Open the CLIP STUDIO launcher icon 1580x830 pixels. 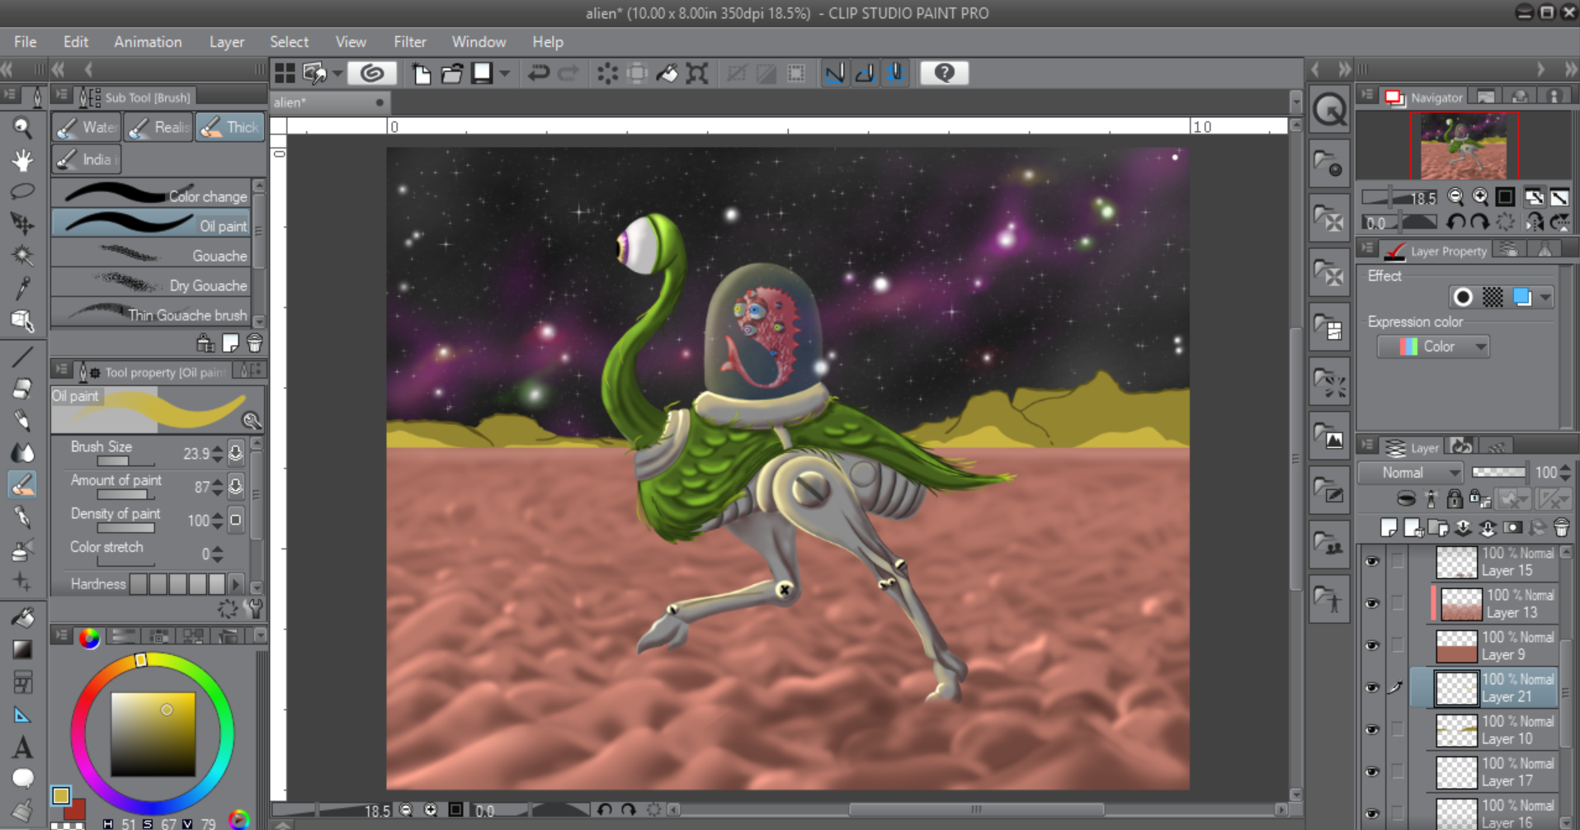pos(371,73)
